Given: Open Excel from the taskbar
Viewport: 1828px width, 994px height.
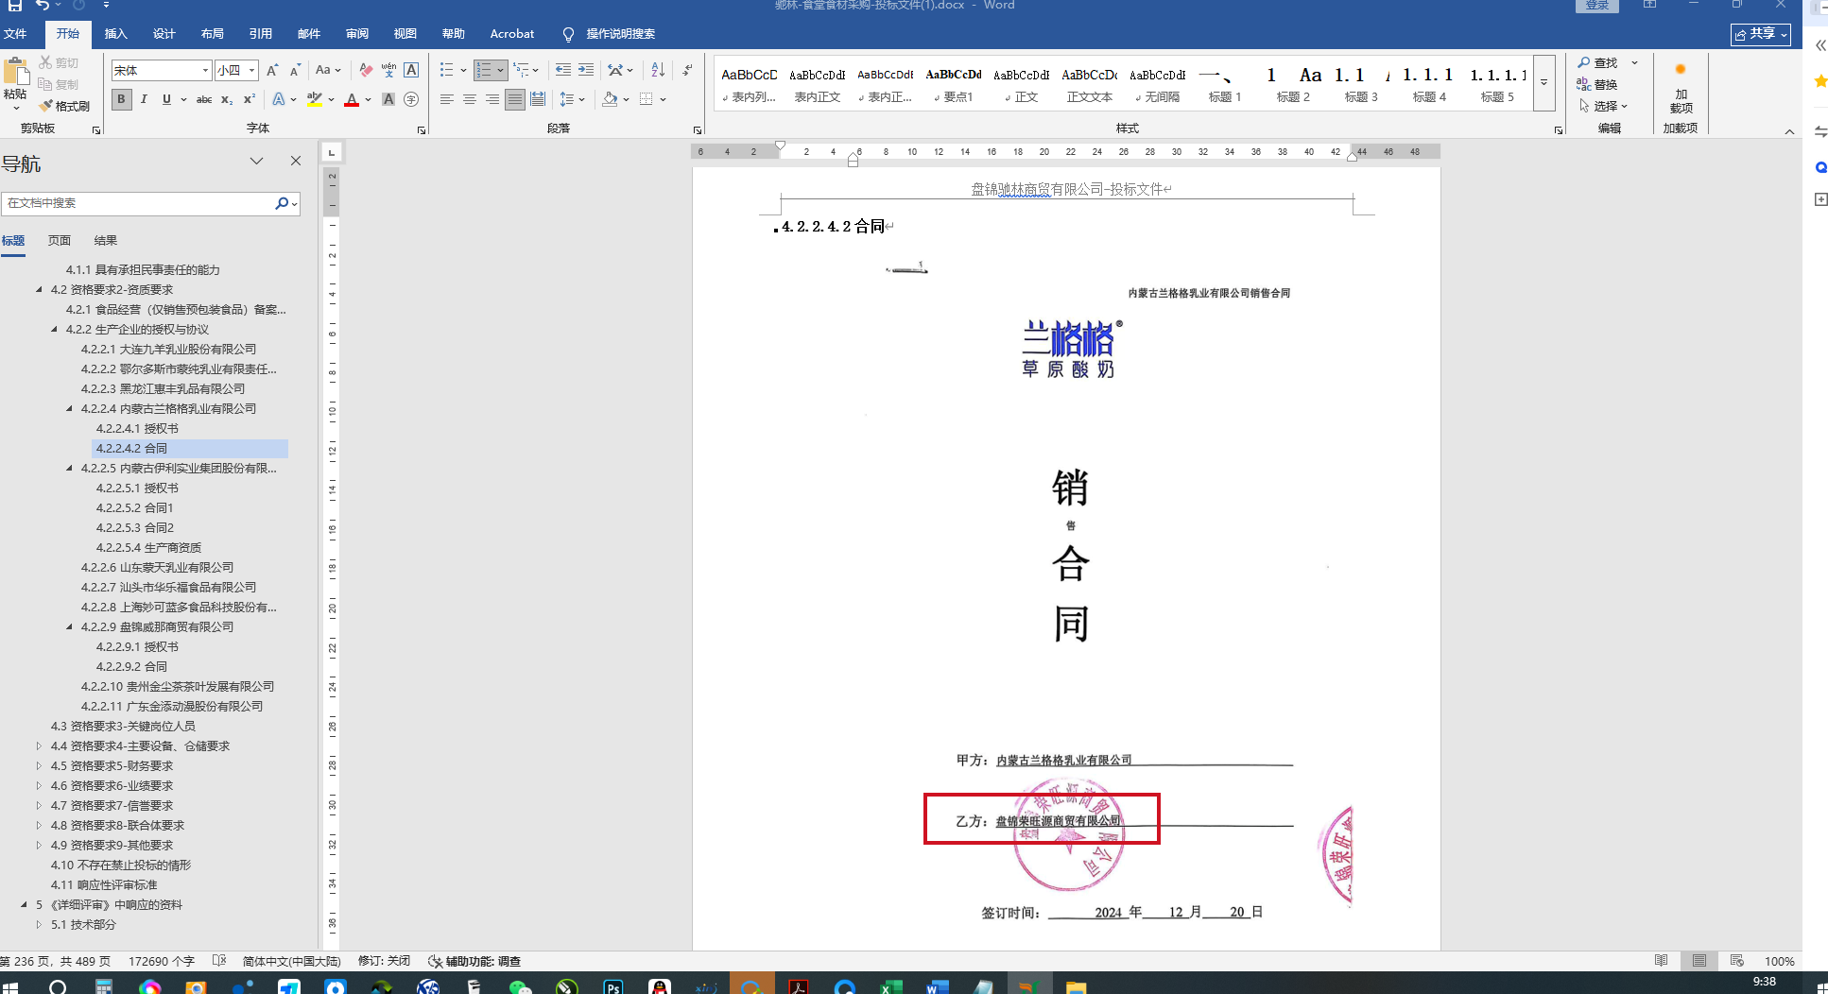Looking at the screenshot, I should (x=890, y=986).
